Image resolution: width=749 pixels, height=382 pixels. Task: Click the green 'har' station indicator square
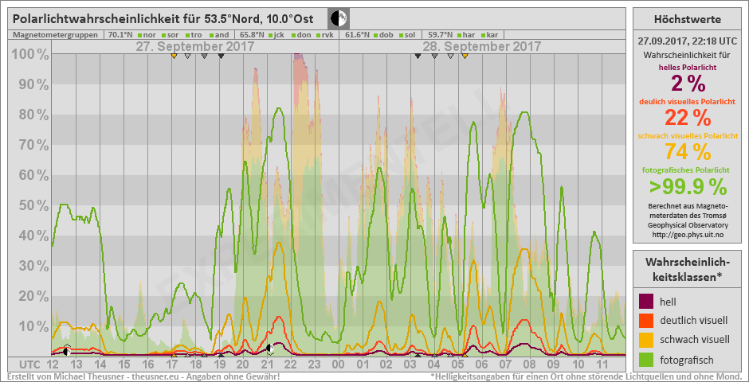(x=458, y=35)
